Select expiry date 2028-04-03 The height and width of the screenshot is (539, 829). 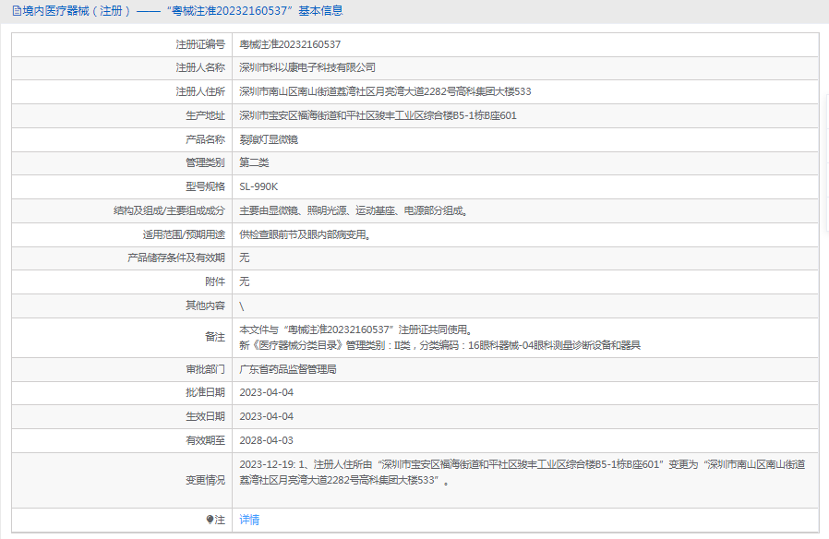267,441
